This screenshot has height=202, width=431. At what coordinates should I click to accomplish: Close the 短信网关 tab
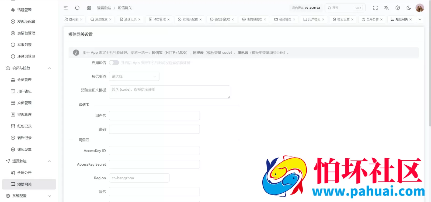pyautogui.click(x=411, y=19)
